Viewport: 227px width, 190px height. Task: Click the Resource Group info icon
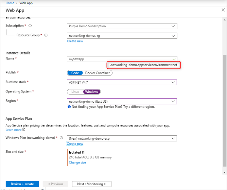click(x=46, y=35)
